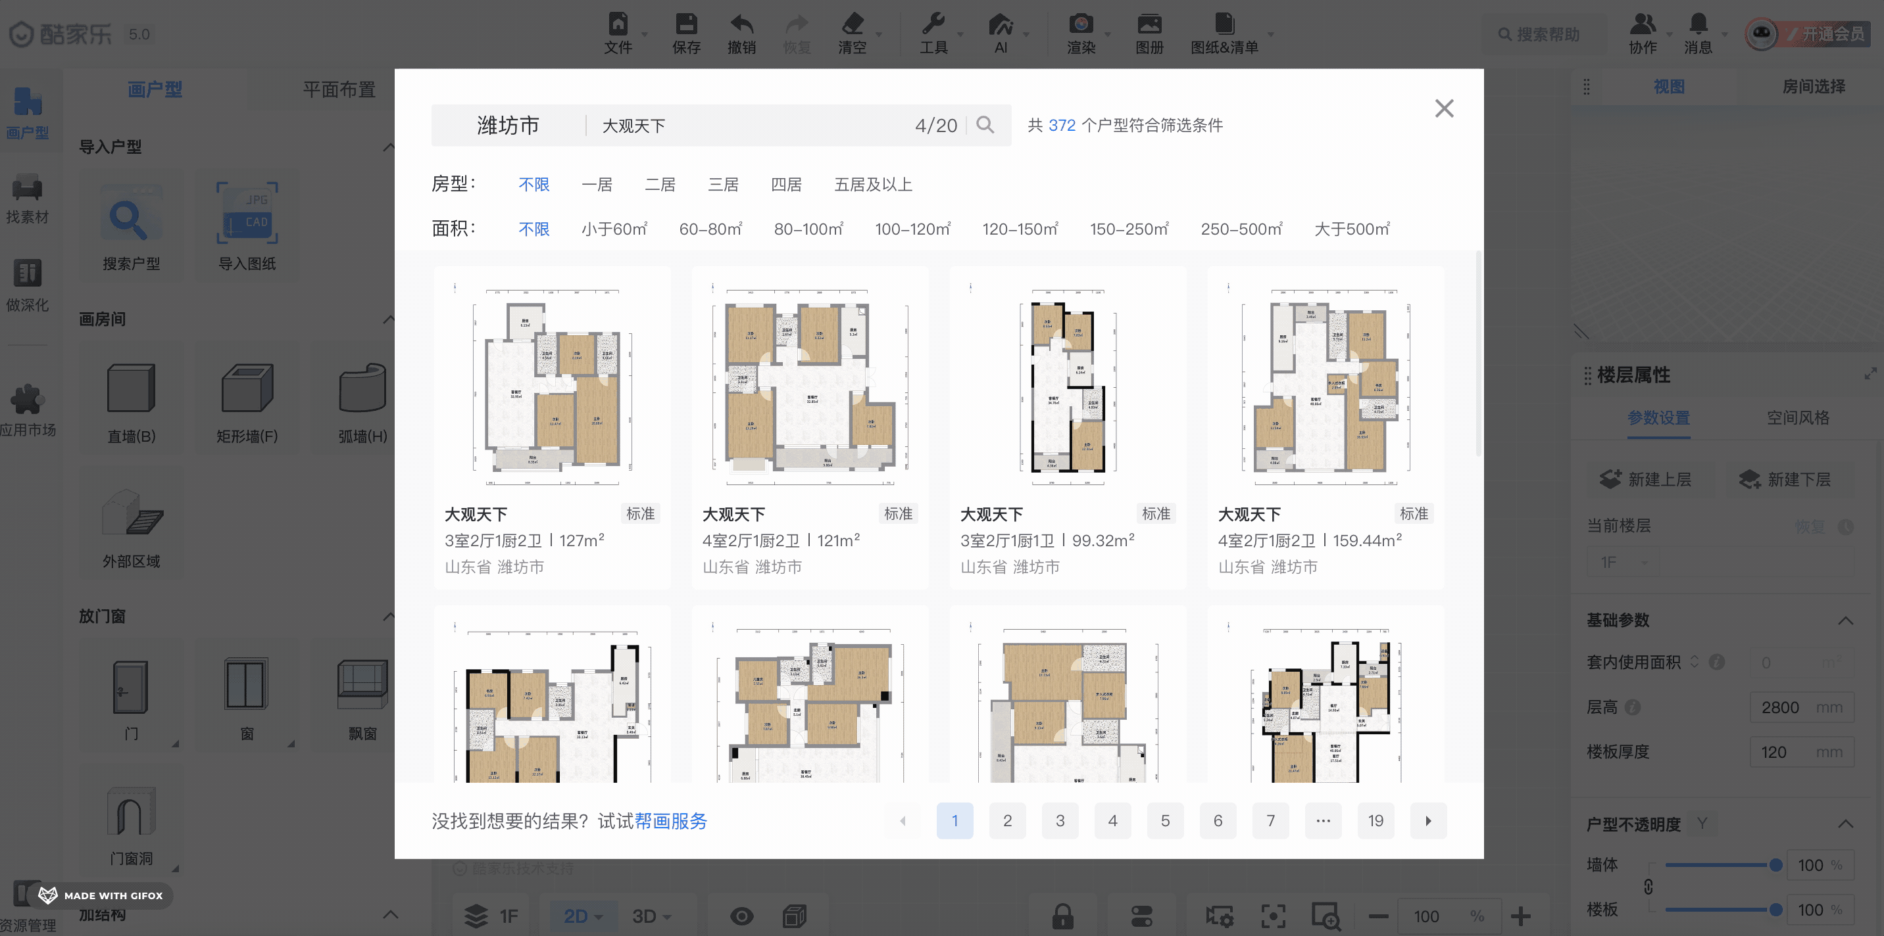This screenshot has width=1884, height=936.
Task: Open 应用市场 in the left sidebar
Action: (28, 410)
